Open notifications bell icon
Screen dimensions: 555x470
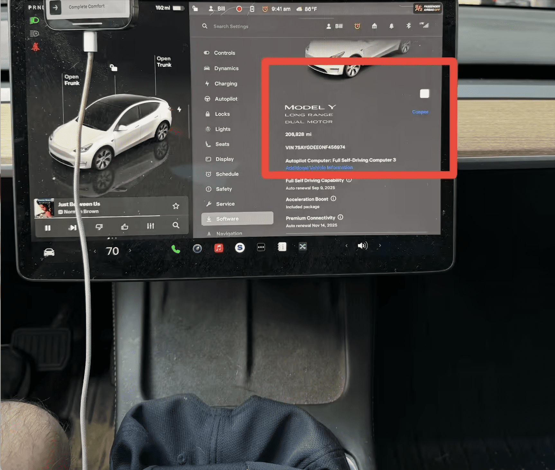(x=391, y=26)
